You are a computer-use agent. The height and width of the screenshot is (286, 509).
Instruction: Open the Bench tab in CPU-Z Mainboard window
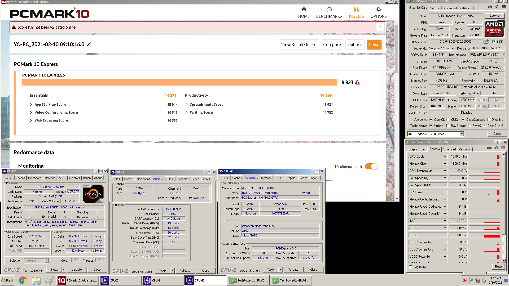click(x=304, y=178)
